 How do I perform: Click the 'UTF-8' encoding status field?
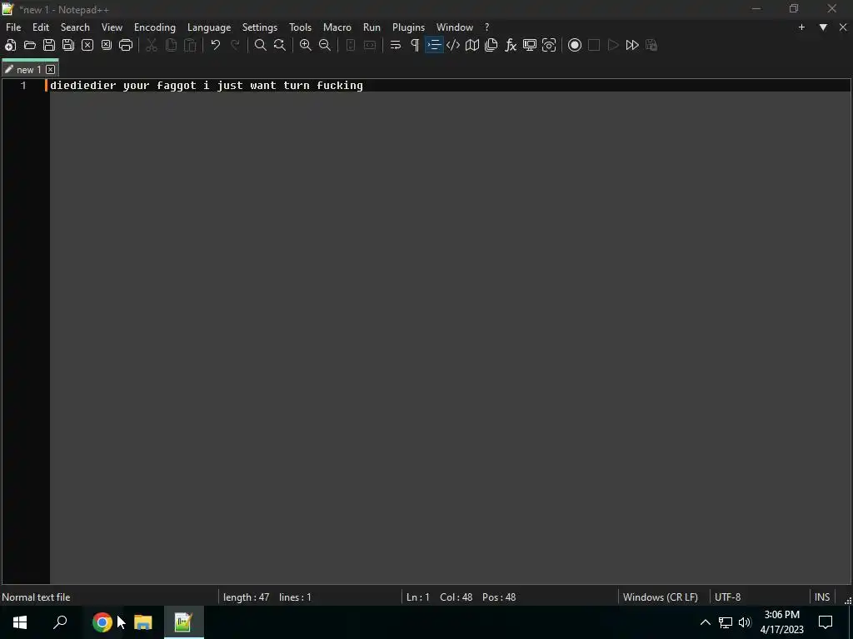pyautogui.click(x=728, y=597)
